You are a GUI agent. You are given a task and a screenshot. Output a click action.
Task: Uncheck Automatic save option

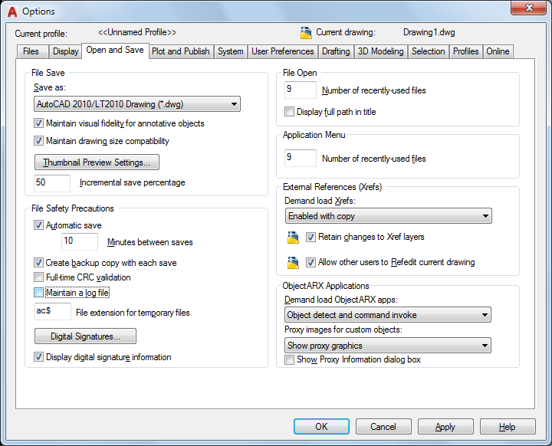tap(39, 225)
